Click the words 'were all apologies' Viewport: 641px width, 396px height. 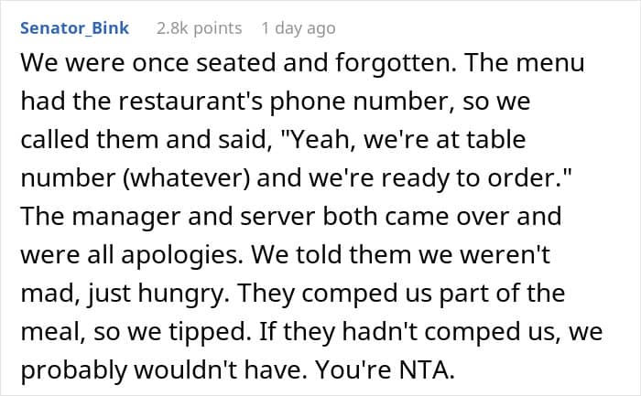(129, 255)
